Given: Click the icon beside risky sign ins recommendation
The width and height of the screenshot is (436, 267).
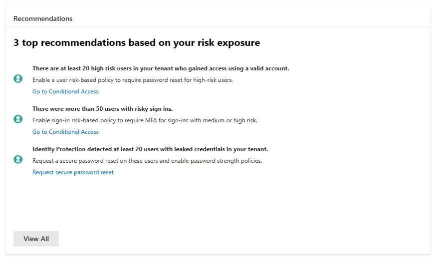Looking at the screenshot, I should tap(18, 119).
